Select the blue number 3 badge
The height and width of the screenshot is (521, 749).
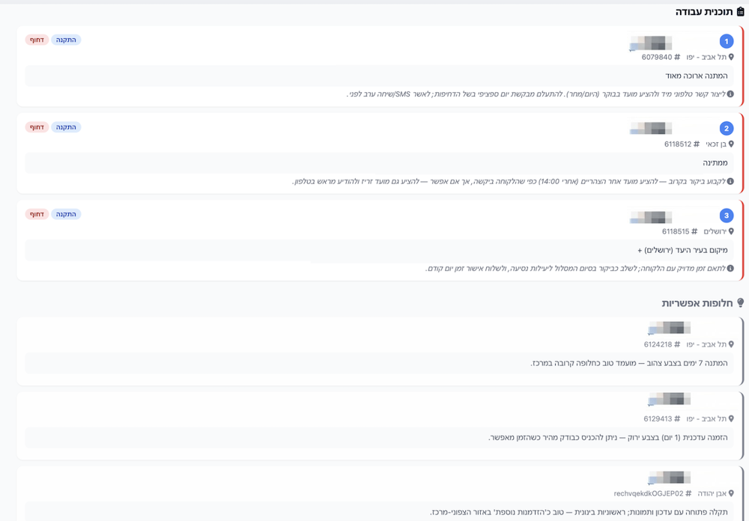pyautogui.click(x=726, y=216)
